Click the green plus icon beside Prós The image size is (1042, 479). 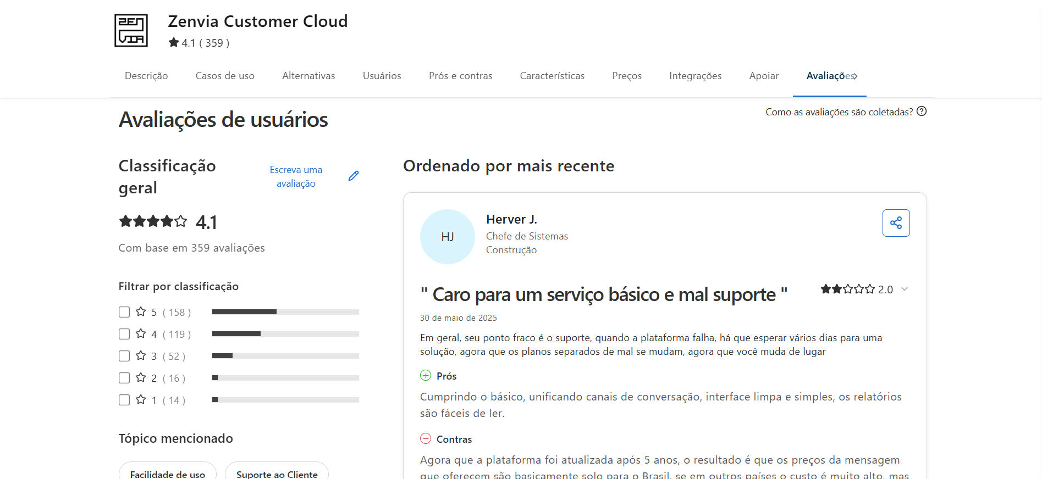[x=426, y=376]
